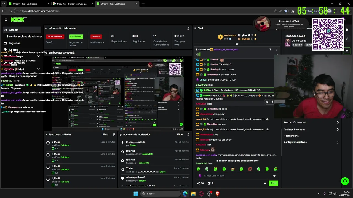The image size is (353, 198).
Task: Click the green-outlined screenshot capture icon
Action: click(x=347, y=51)
